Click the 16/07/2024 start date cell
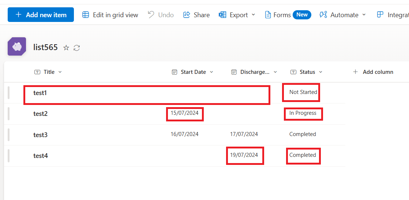The image size is (409, 200). pyautogui.click(x=184, y=134)
